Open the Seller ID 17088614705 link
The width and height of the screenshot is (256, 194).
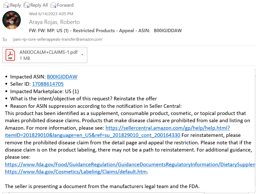[x=48, y=84]
